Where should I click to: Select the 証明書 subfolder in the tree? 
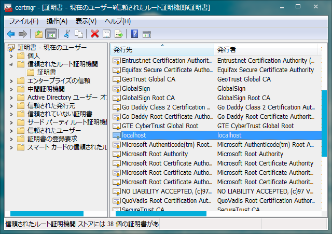pos(47,73)
